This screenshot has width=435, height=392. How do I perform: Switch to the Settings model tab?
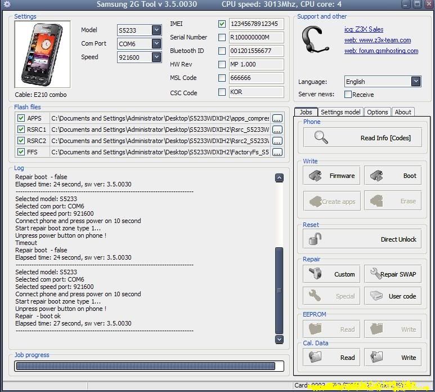pos(340,112)
